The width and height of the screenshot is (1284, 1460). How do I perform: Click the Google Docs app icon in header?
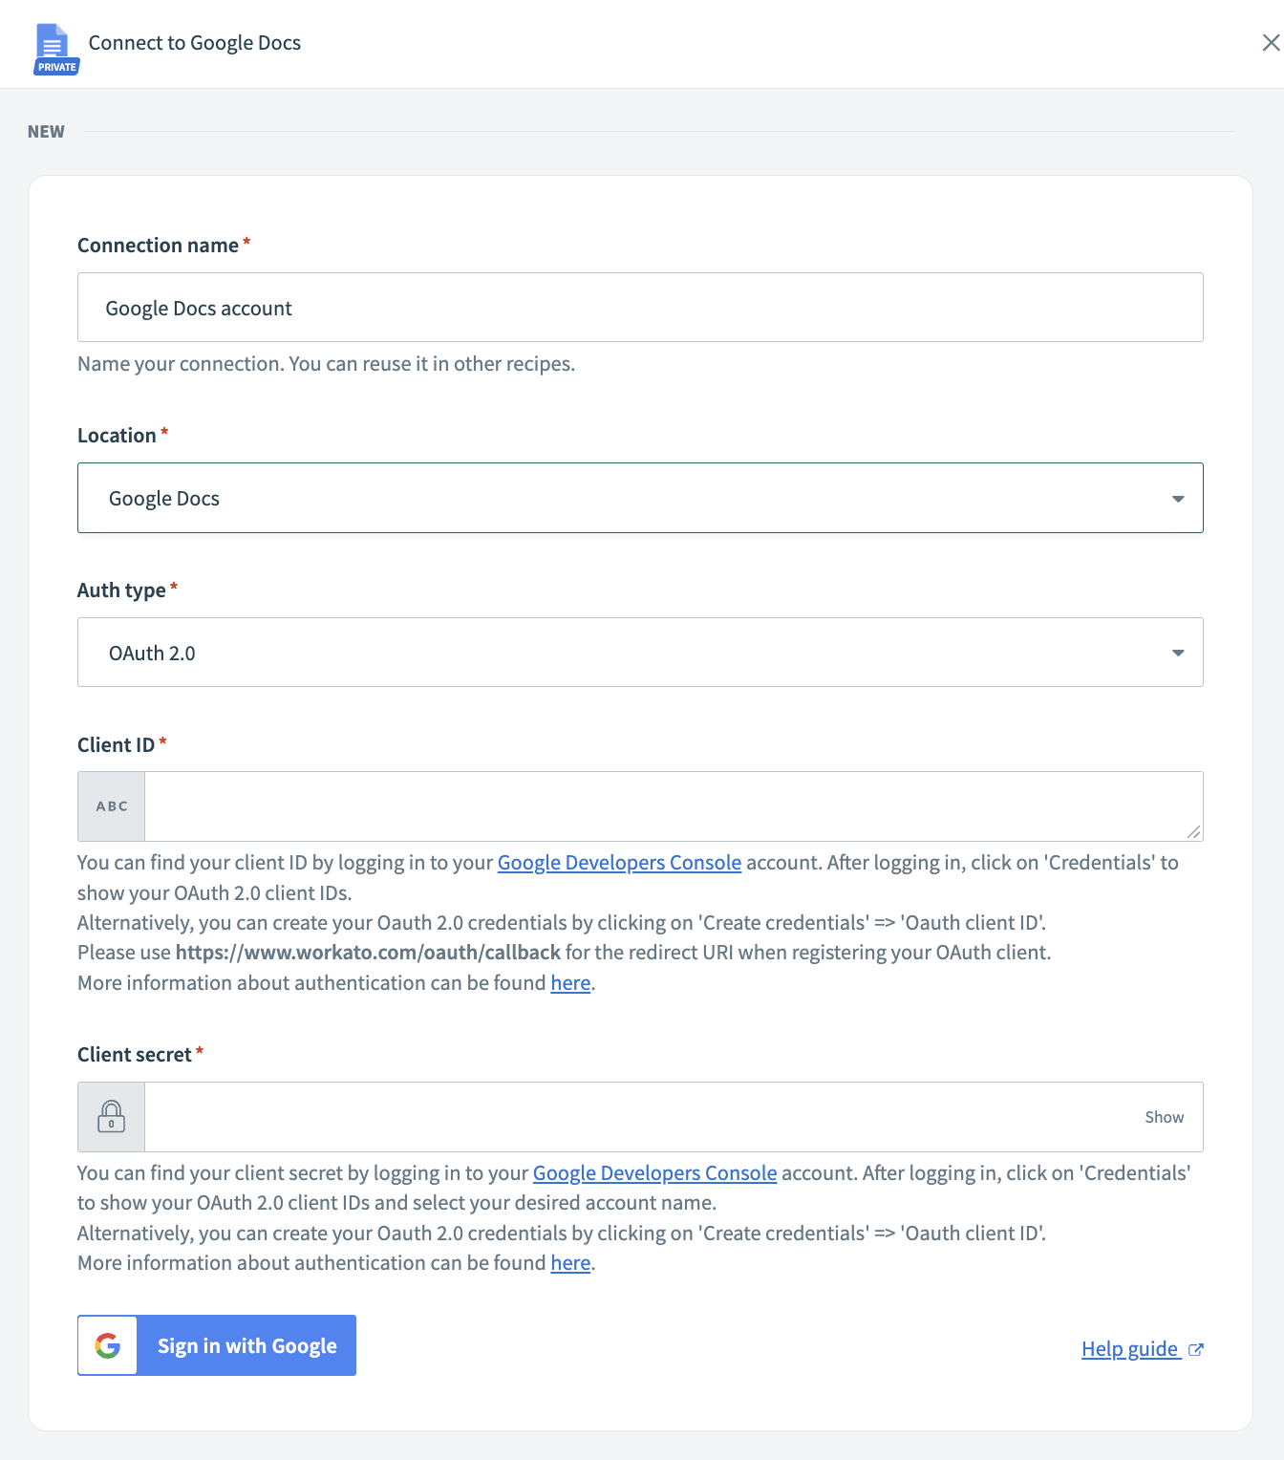(x=51, y=40)
